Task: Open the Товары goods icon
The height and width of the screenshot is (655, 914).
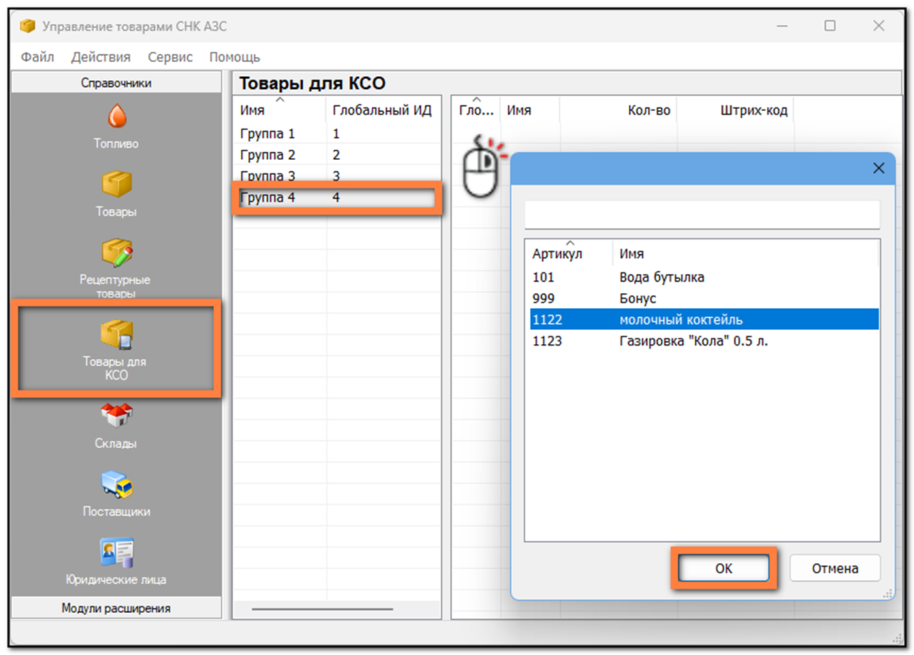Action: (116, 184)
